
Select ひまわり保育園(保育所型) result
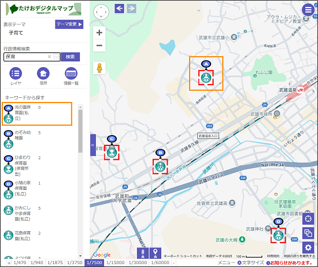[23, 165]
